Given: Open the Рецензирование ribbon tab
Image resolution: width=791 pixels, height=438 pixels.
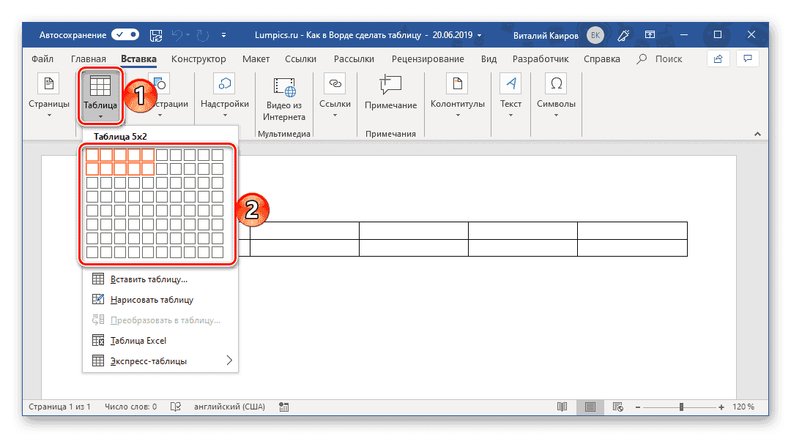Looking at the screenshot, I should point(428,59).
